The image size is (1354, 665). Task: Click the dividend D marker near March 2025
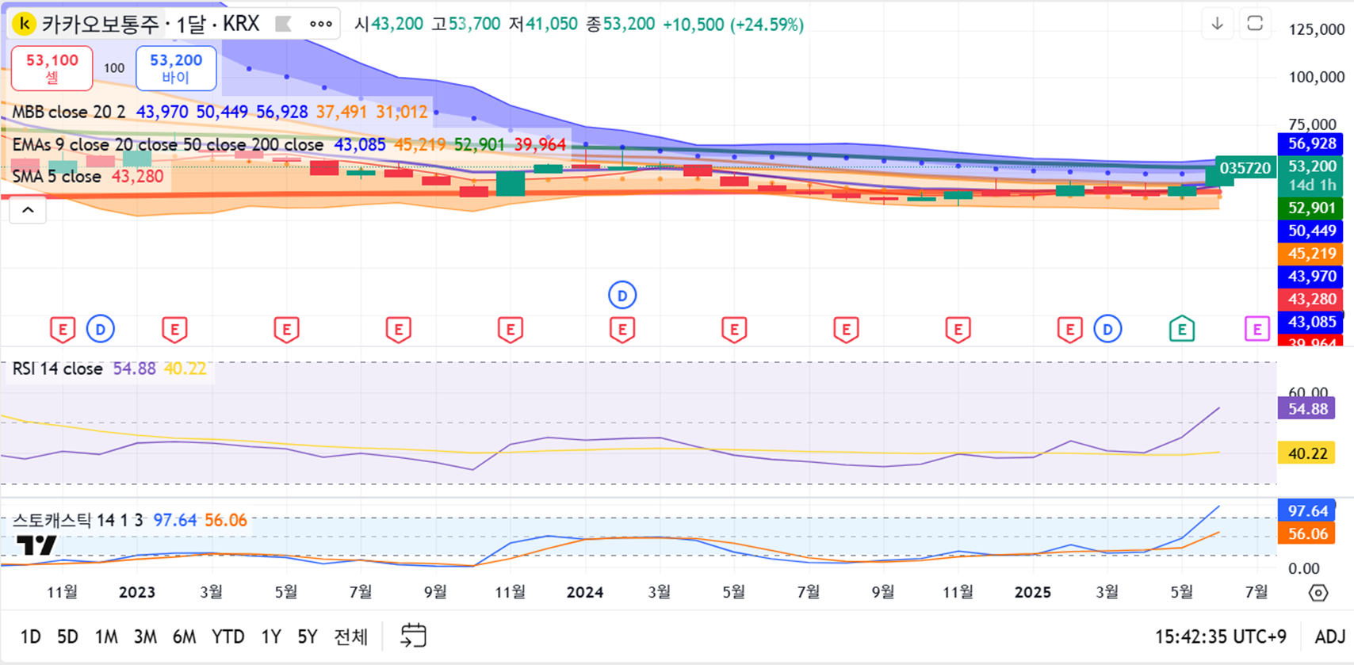[x=1107, y=329]
